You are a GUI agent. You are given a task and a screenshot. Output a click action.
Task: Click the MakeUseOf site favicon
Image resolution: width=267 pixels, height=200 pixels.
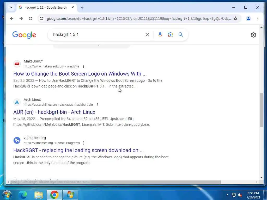(x=17, y=64)
